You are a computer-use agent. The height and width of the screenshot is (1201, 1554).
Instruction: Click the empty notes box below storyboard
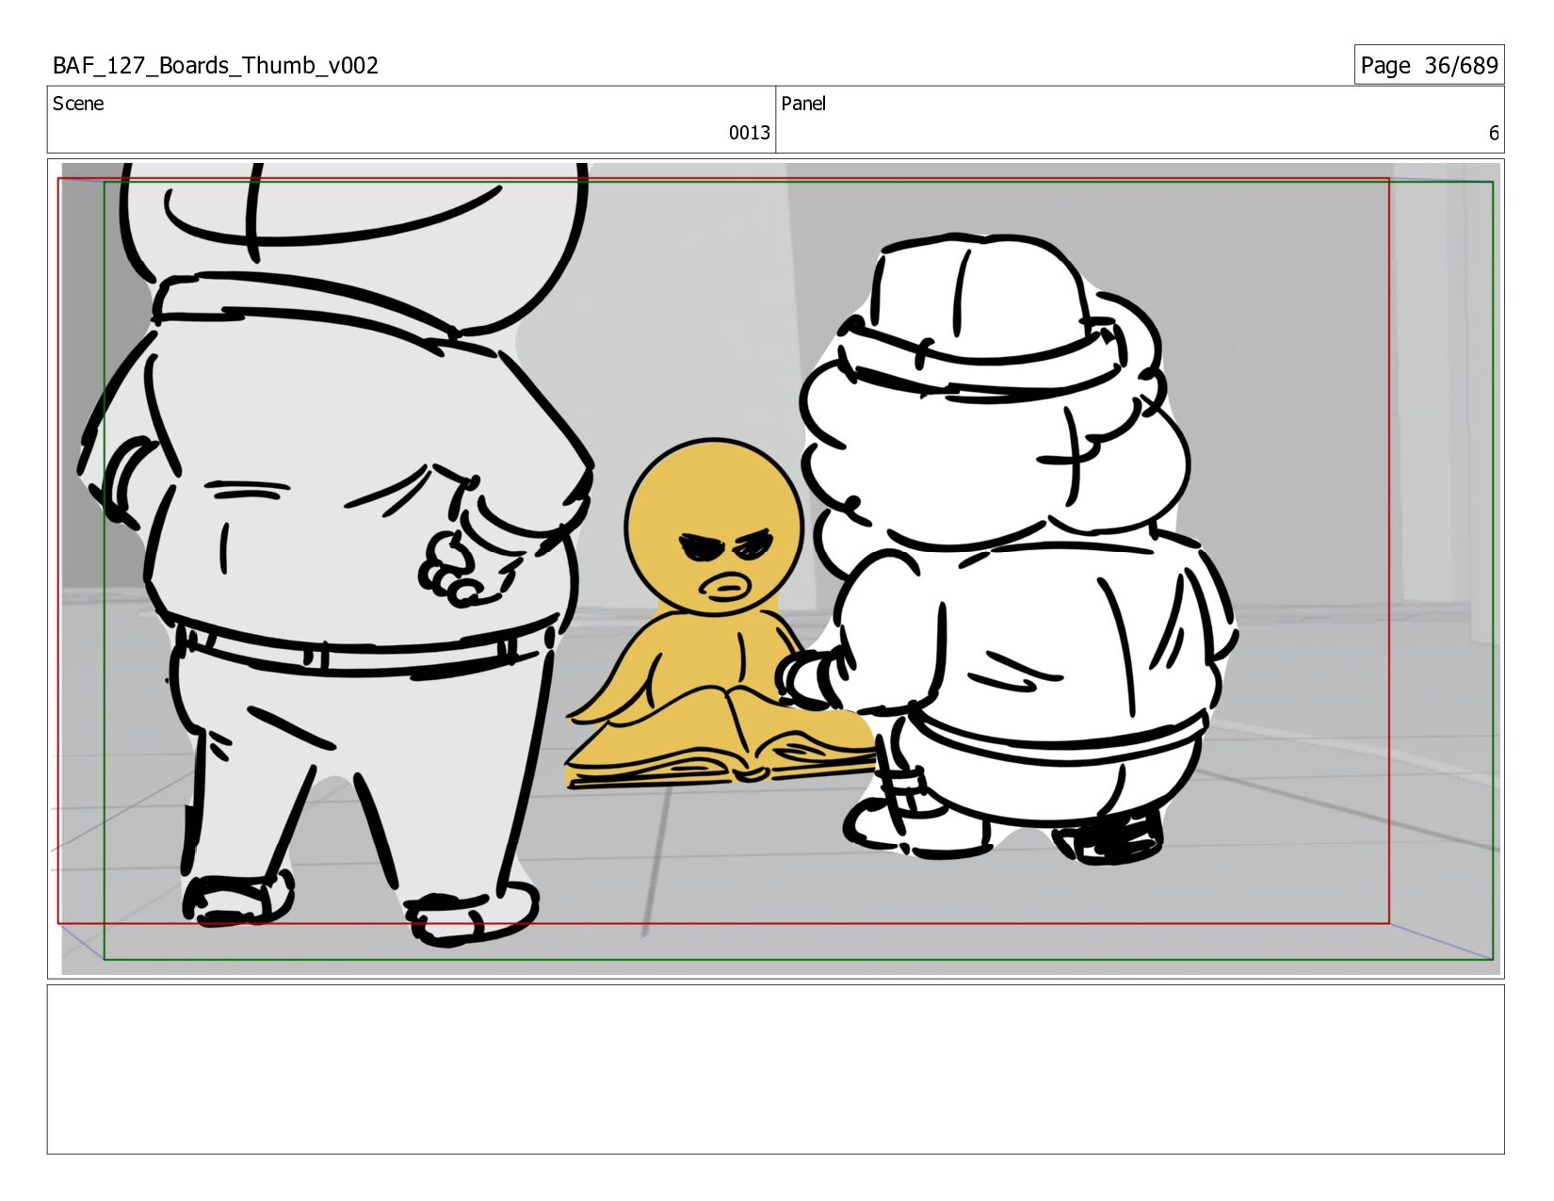775,1069
